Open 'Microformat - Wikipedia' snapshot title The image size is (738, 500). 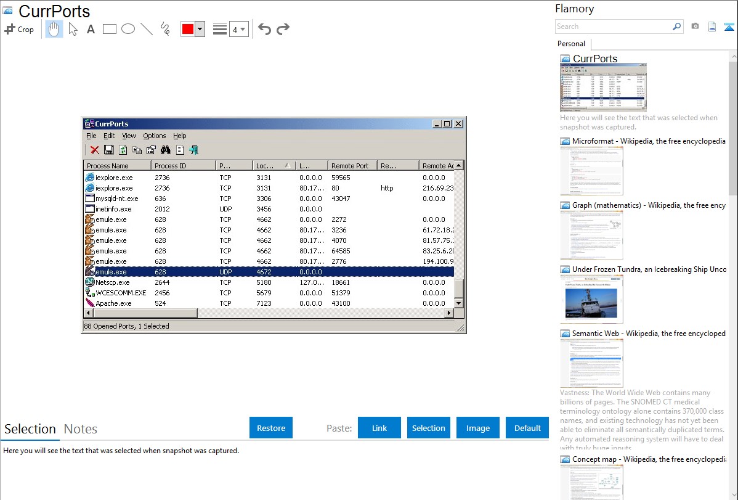[x=649, y=141]
